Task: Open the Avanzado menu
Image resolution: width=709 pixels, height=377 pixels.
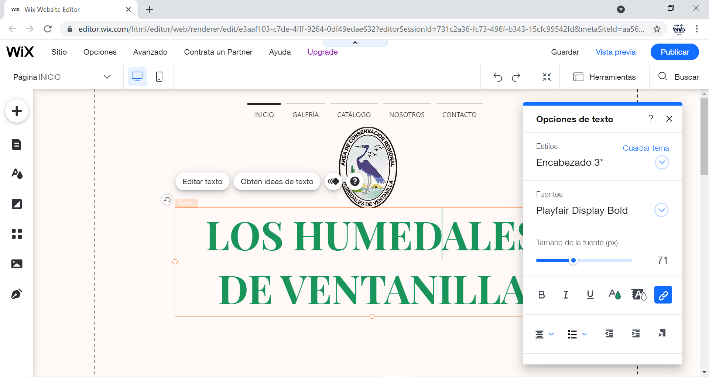Action: [x=150, y=52]
